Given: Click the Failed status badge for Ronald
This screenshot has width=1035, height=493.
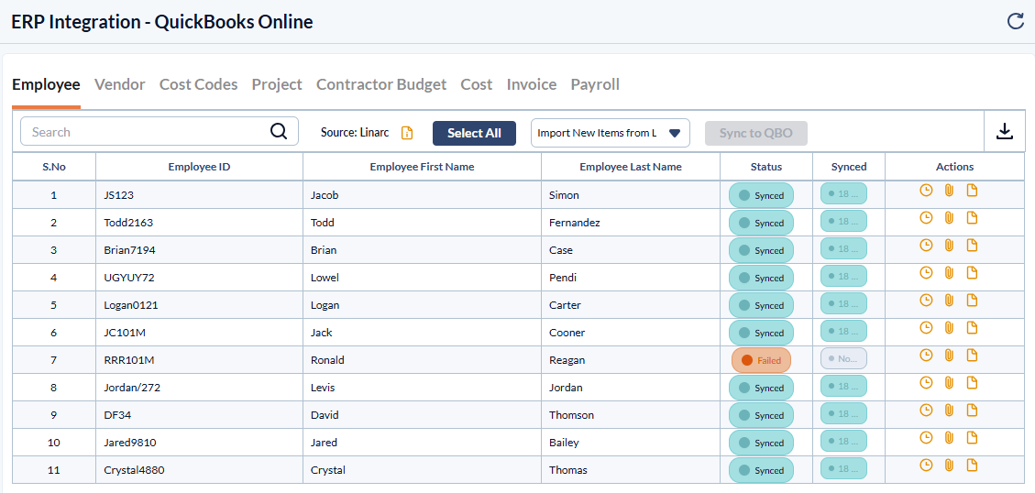Looking at the screenshot, I should pos(761,360).
